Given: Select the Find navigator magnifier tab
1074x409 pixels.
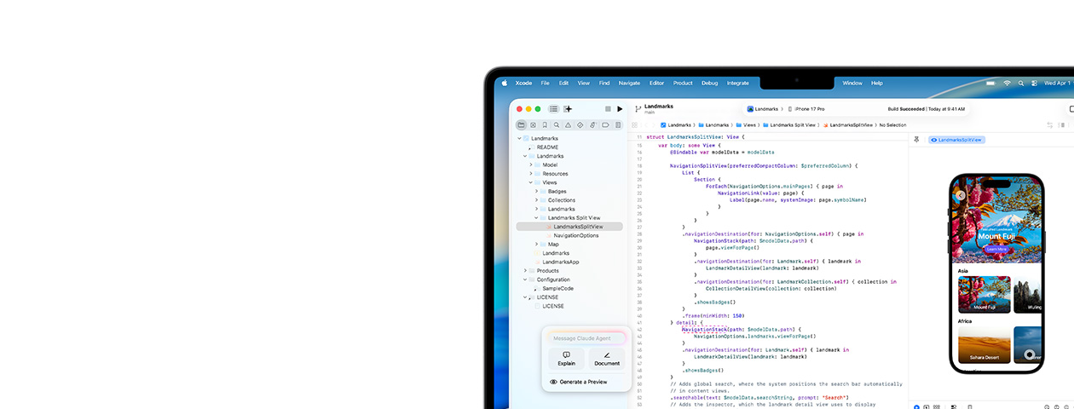Looking at the screenshot, I should [x=557, y=124].
